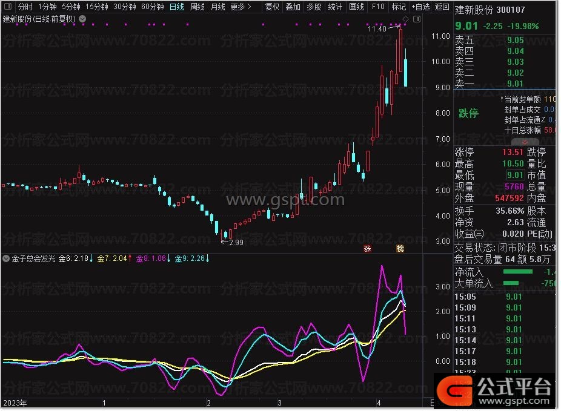This screenshot has width=561, height=411.
Task: Click the 叠加 overlay button
Action: pos(293,7)
